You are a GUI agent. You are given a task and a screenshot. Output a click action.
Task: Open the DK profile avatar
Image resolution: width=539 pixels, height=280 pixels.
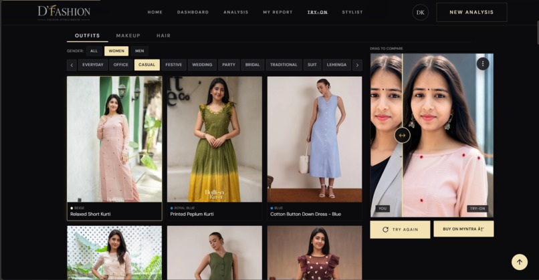(420, 13)
